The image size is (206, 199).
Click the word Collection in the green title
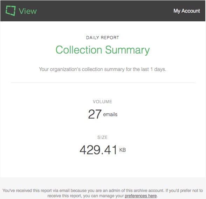(x=79, y=50)
